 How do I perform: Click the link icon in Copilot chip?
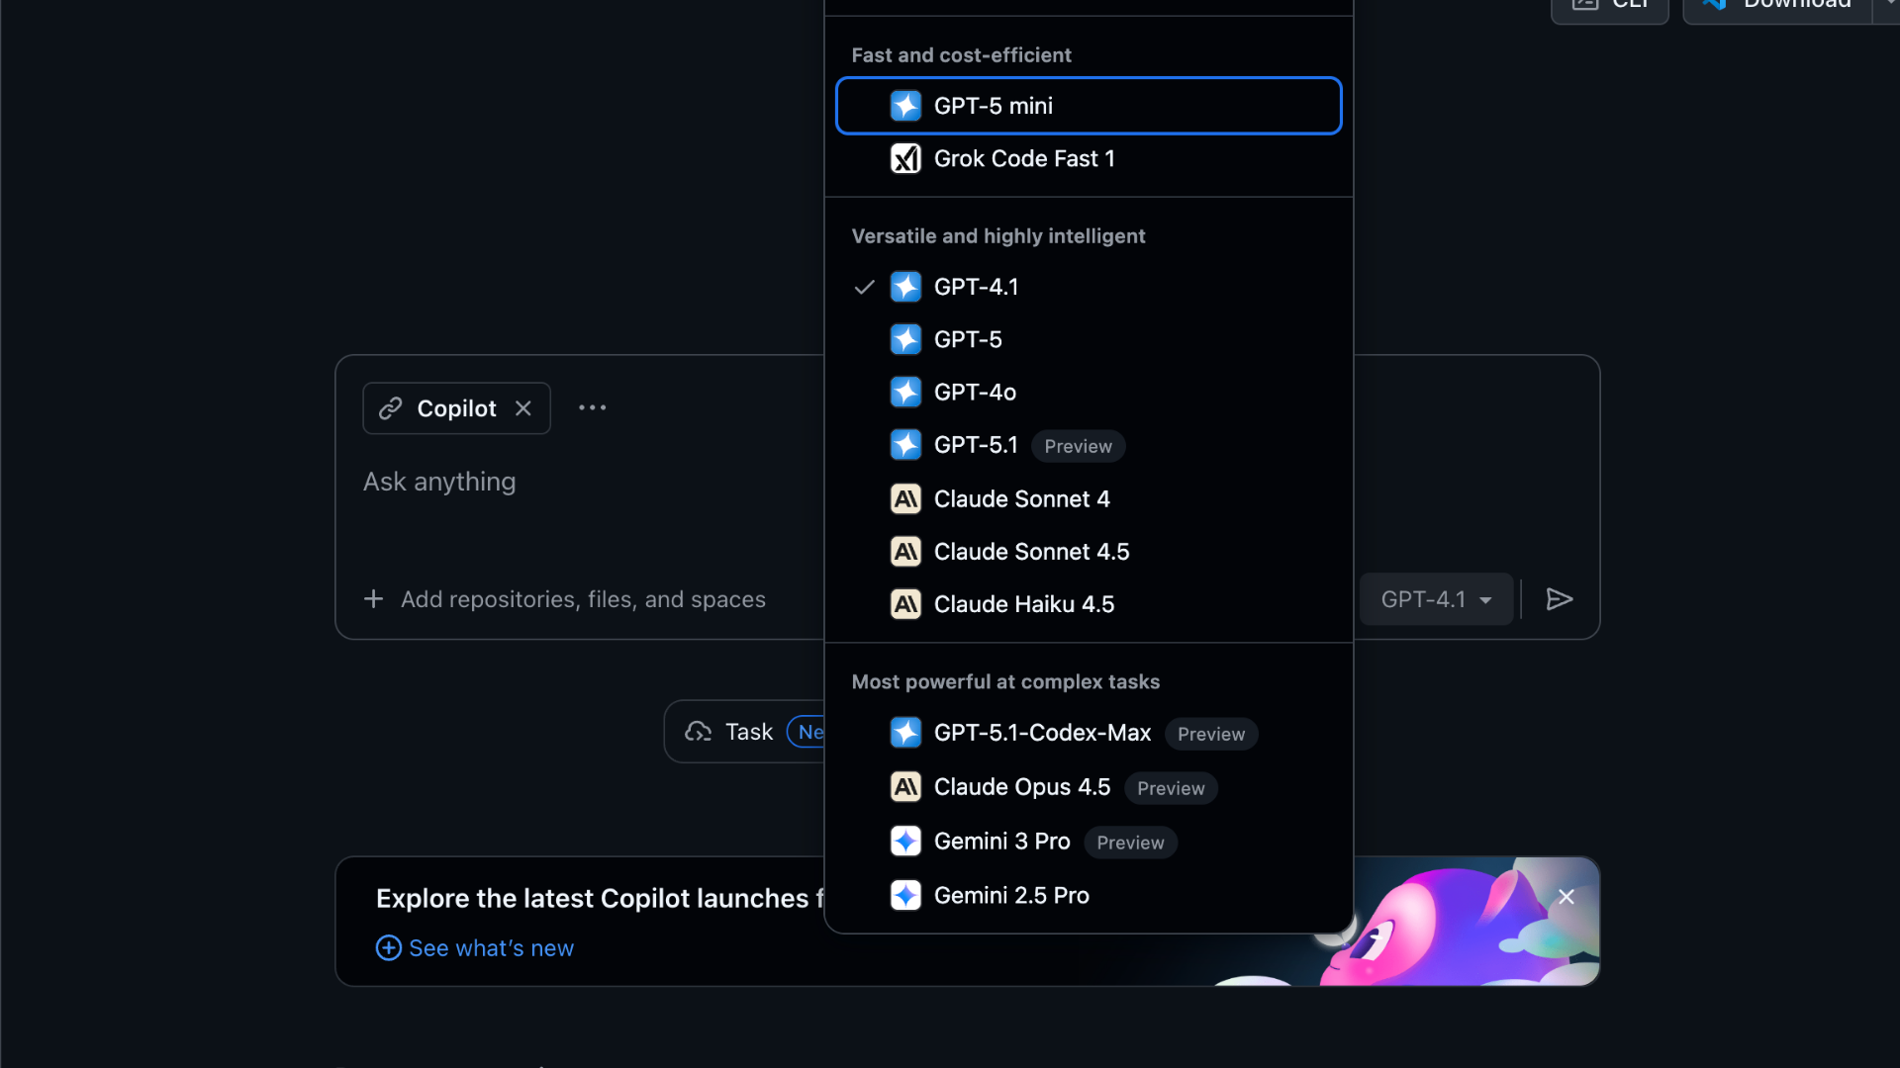(391, 408)
